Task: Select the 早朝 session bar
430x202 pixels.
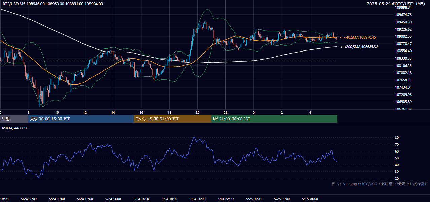Action: (x=14, y=119)
